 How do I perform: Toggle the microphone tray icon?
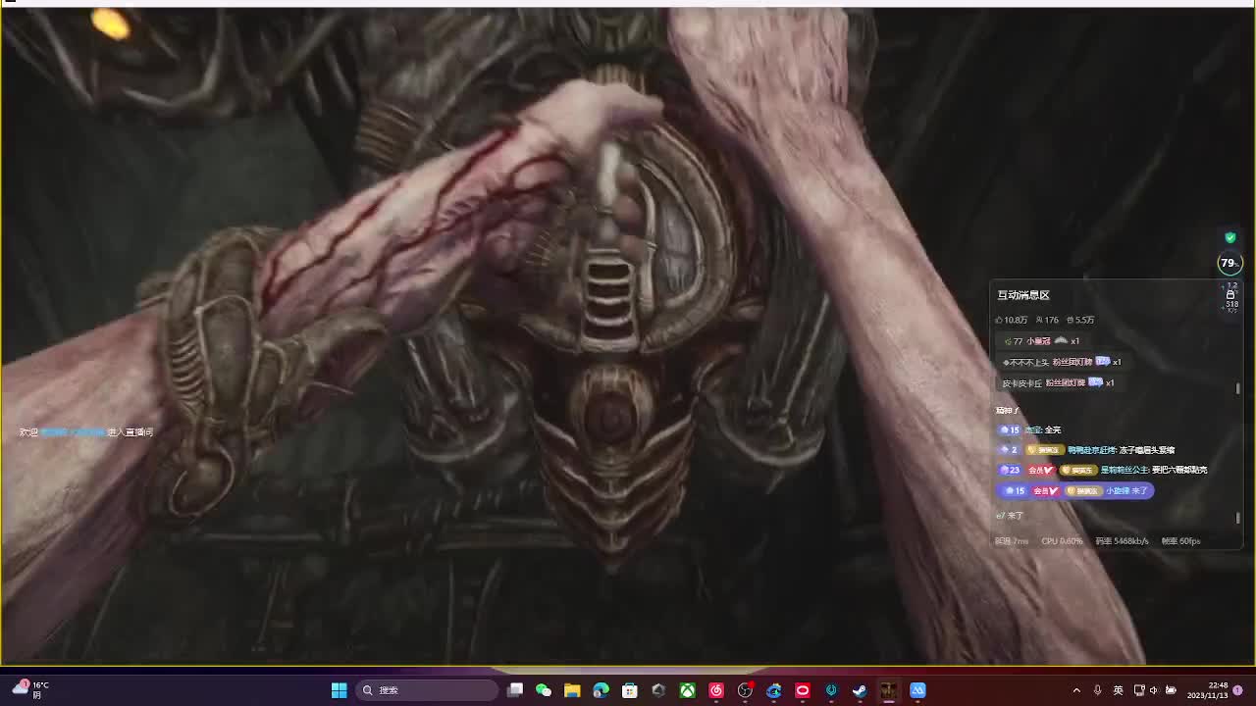[x=1097, y=690]
